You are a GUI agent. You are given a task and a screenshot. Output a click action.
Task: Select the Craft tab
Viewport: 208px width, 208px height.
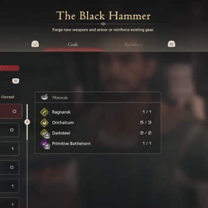pyautogui.click(x=73, y=45)
